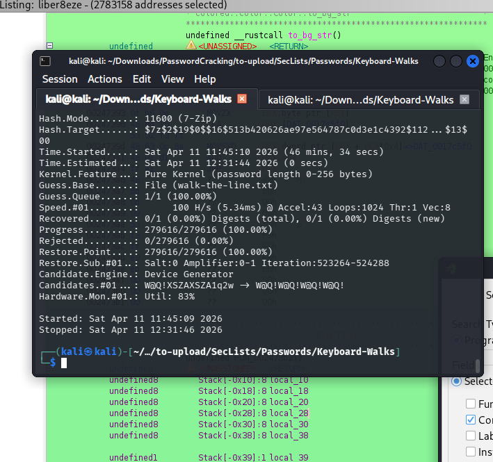
Task: Click Stack[-0x10] local_10 row in Ghidra
Action: pyautogui.click(x=209, y=380)
